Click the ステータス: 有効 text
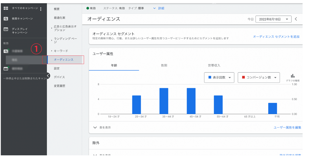 click(114, 8)
